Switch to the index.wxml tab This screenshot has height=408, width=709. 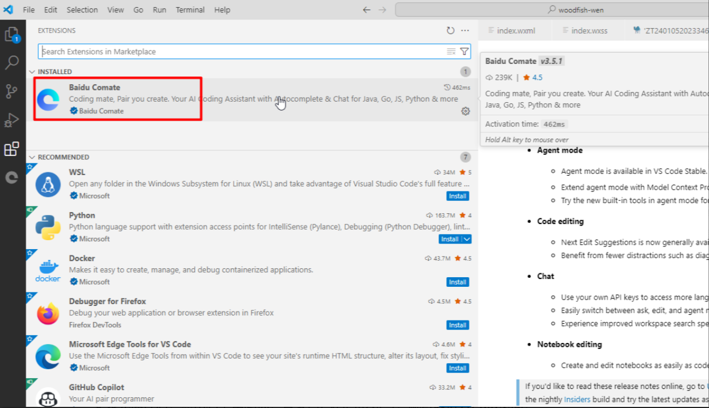[x=515, y=30]
